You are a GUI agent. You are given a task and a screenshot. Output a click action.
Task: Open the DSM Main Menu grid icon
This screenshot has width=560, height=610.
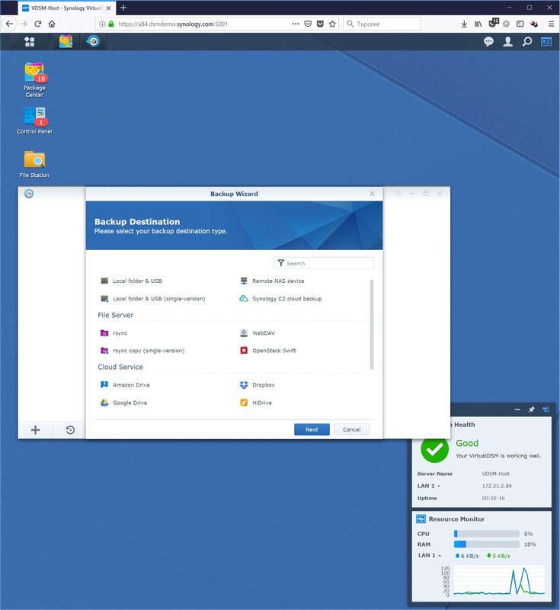(x=30, y=42)
